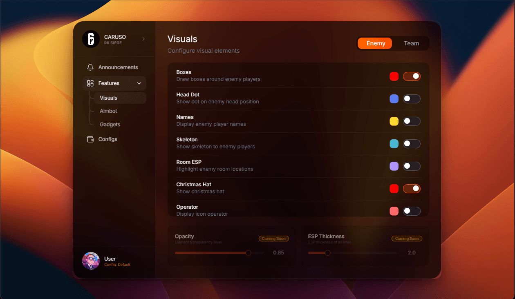
Task: Click the 0.85 opacity value
Action: (278, 253)
